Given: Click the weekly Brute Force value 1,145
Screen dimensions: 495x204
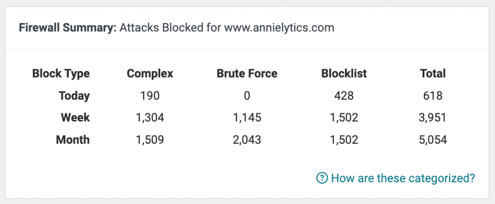Looking at the screenshot, I should coord(247,118).
